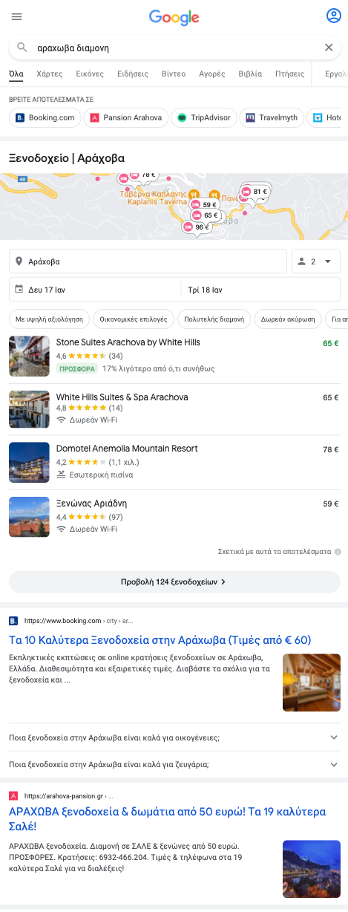
Task: Open info icon next to Σχετικά με αυτά τα αποτελέσματα
Action: [x=338, y=552]
